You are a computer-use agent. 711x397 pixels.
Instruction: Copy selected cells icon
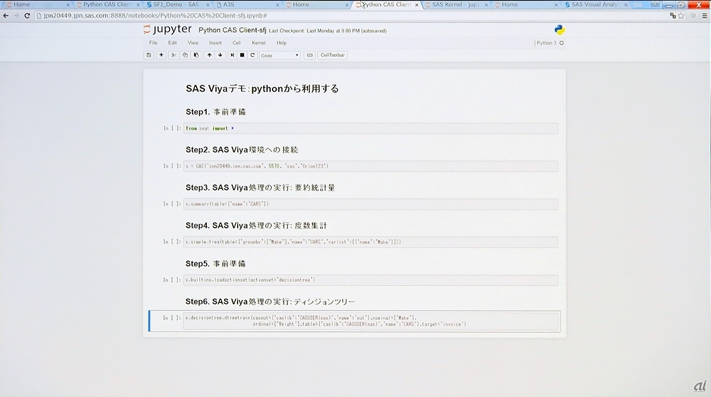pyautogui.click(x=185, y=55)
